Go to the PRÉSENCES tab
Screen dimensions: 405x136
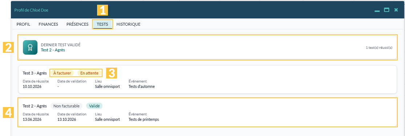point(77,24)
